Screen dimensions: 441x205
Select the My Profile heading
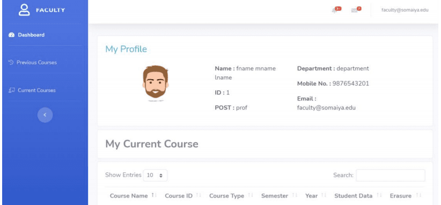click(x=126, y=49)
